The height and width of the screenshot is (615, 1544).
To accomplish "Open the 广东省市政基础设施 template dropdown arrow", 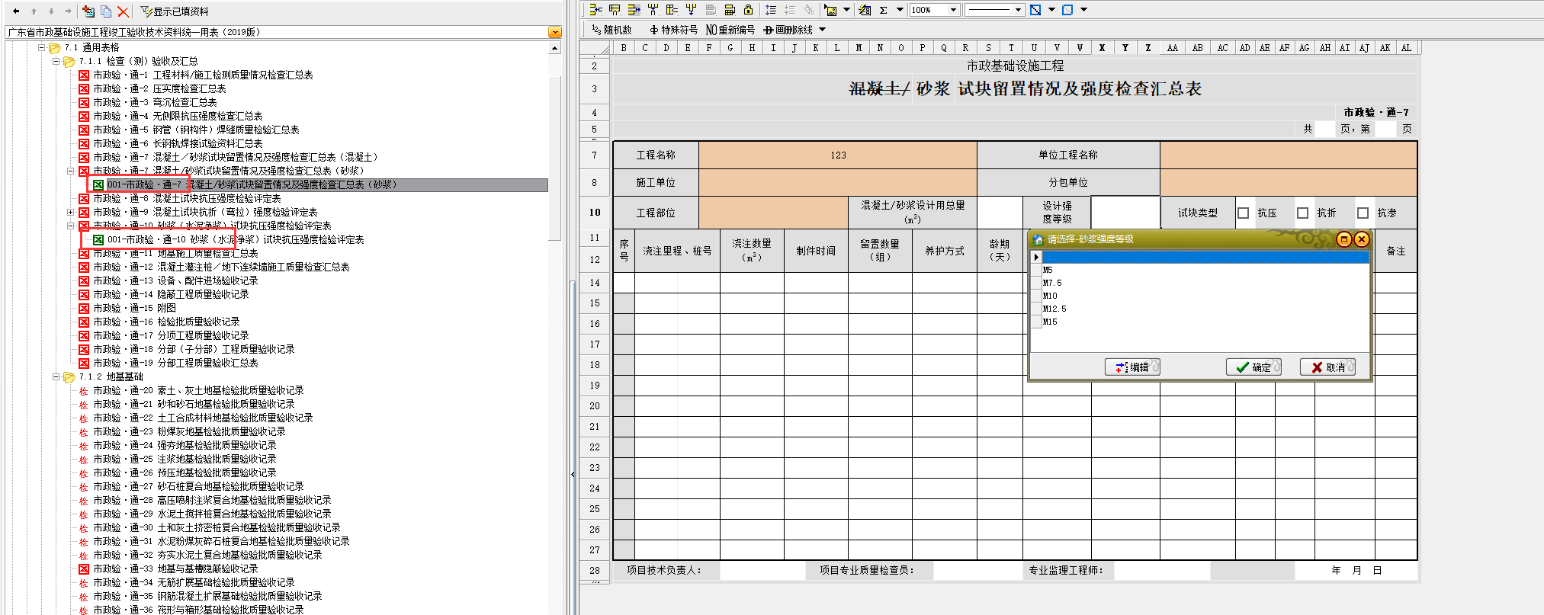I will point(555,32).
